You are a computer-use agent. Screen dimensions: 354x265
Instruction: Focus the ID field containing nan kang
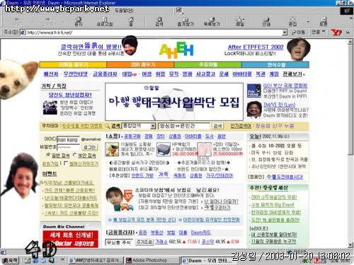68,139
